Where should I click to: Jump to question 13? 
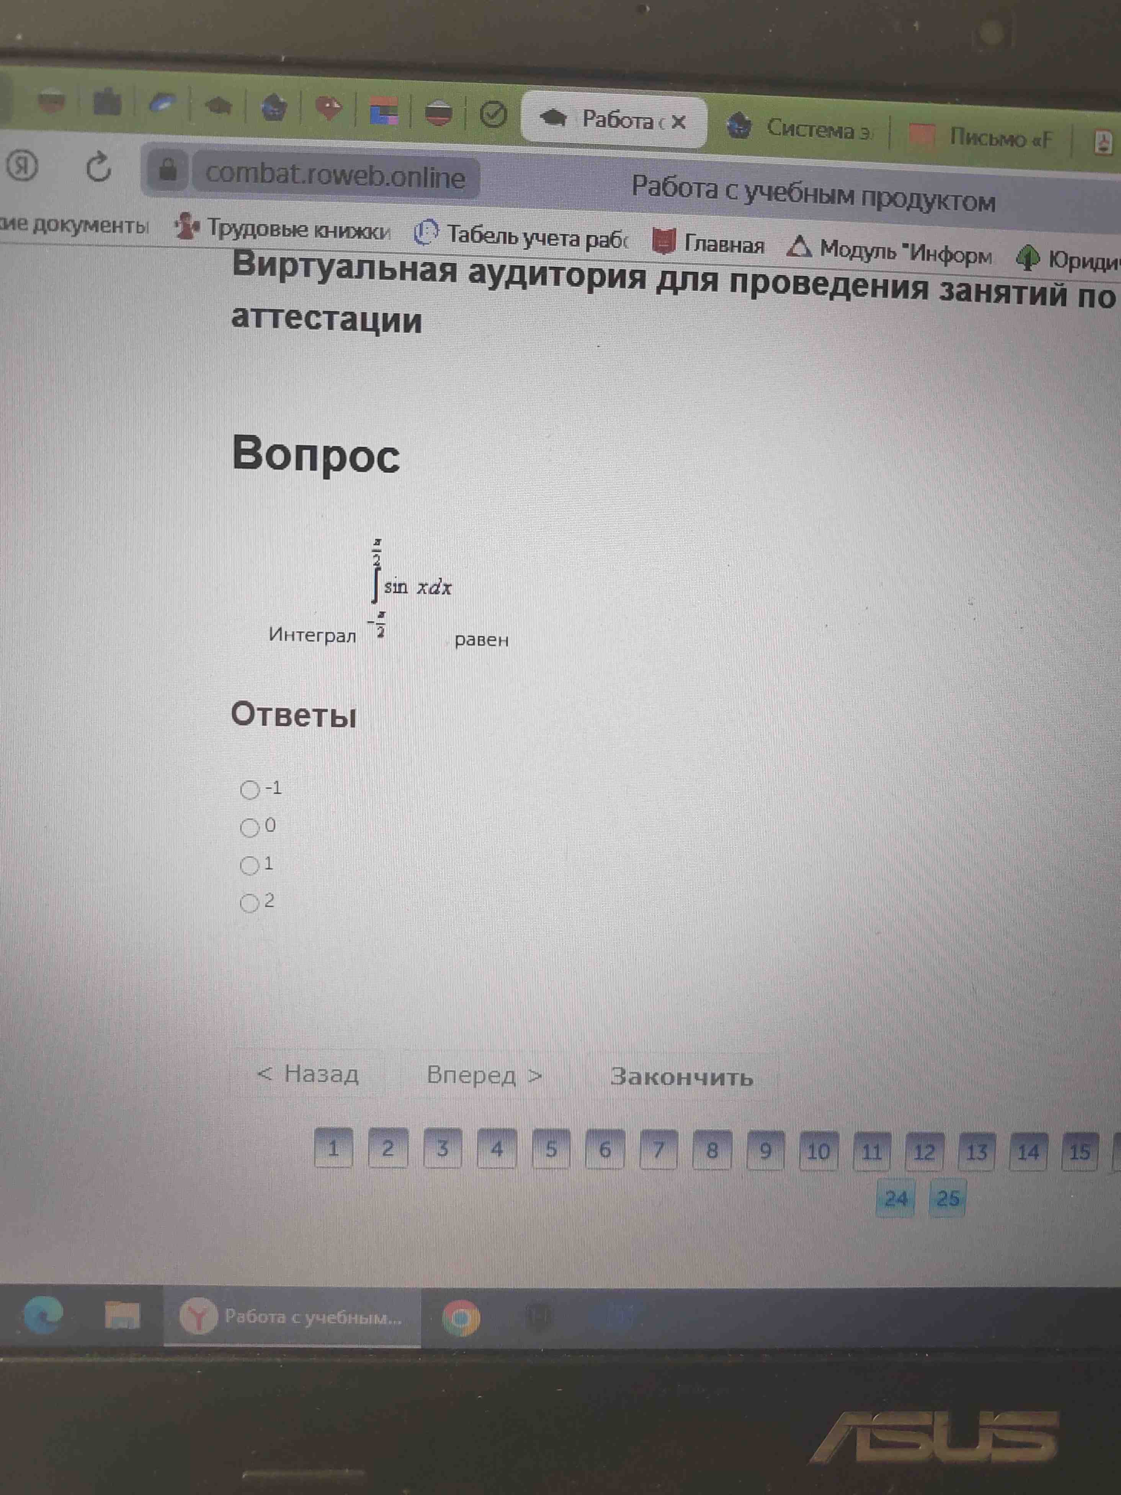[976, 1152]
